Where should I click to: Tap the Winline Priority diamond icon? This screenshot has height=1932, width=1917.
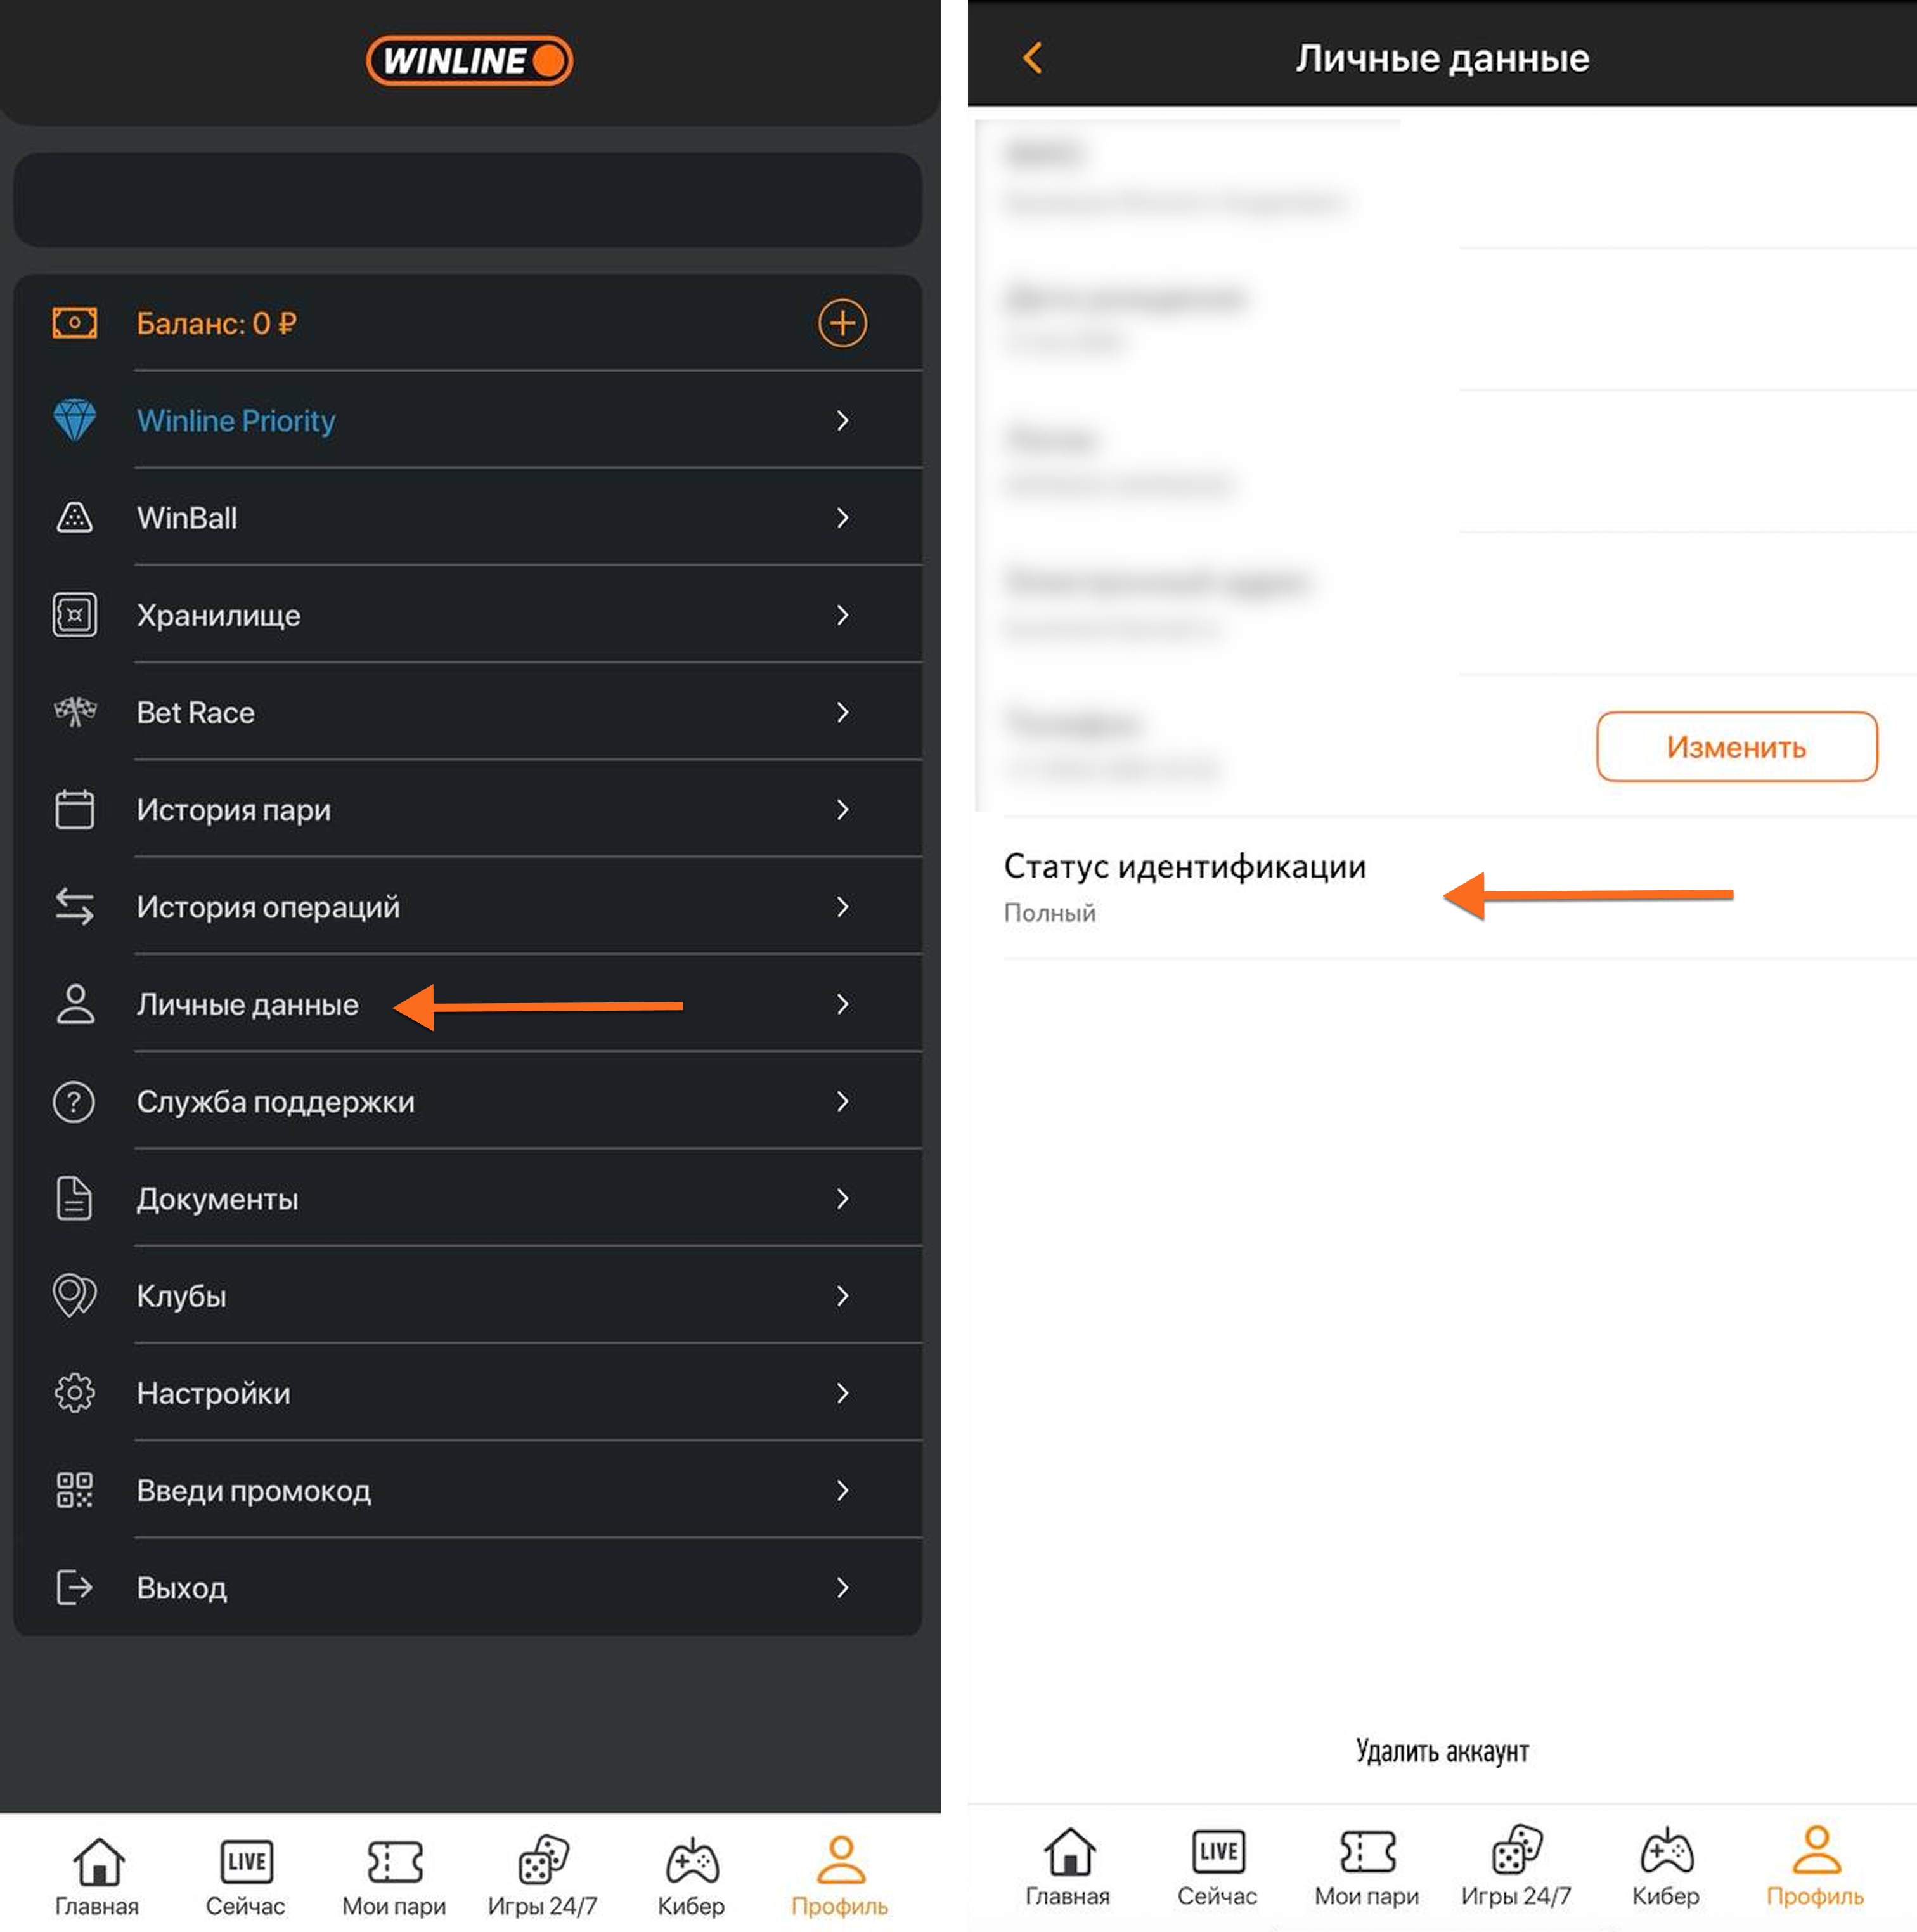click(x=75, y=420)
